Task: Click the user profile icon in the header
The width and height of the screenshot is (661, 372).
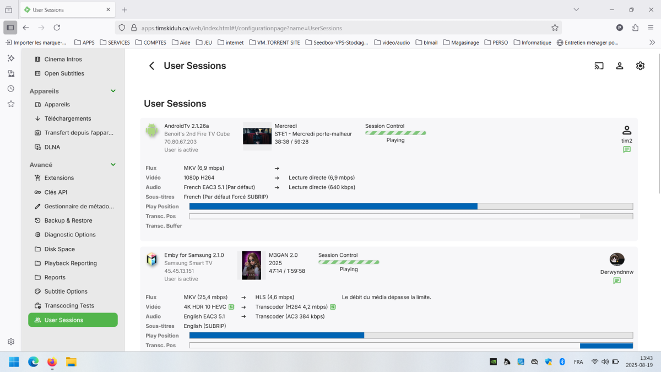Action: click(620, 66)
